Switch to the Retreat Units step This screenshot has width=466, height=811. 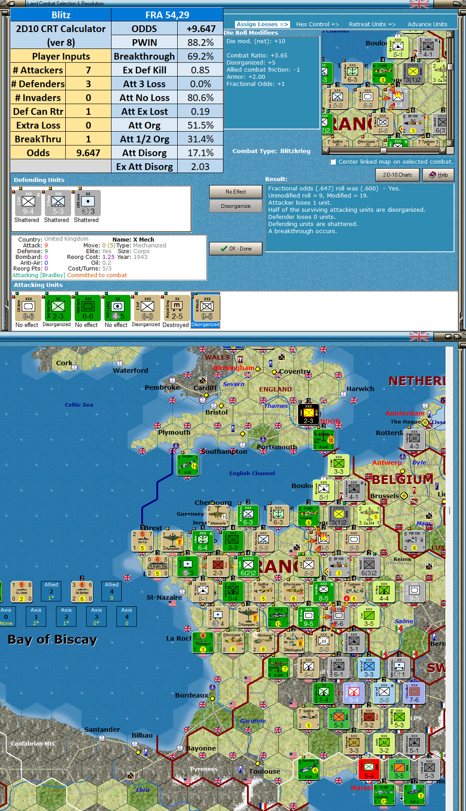pos(372,24)
